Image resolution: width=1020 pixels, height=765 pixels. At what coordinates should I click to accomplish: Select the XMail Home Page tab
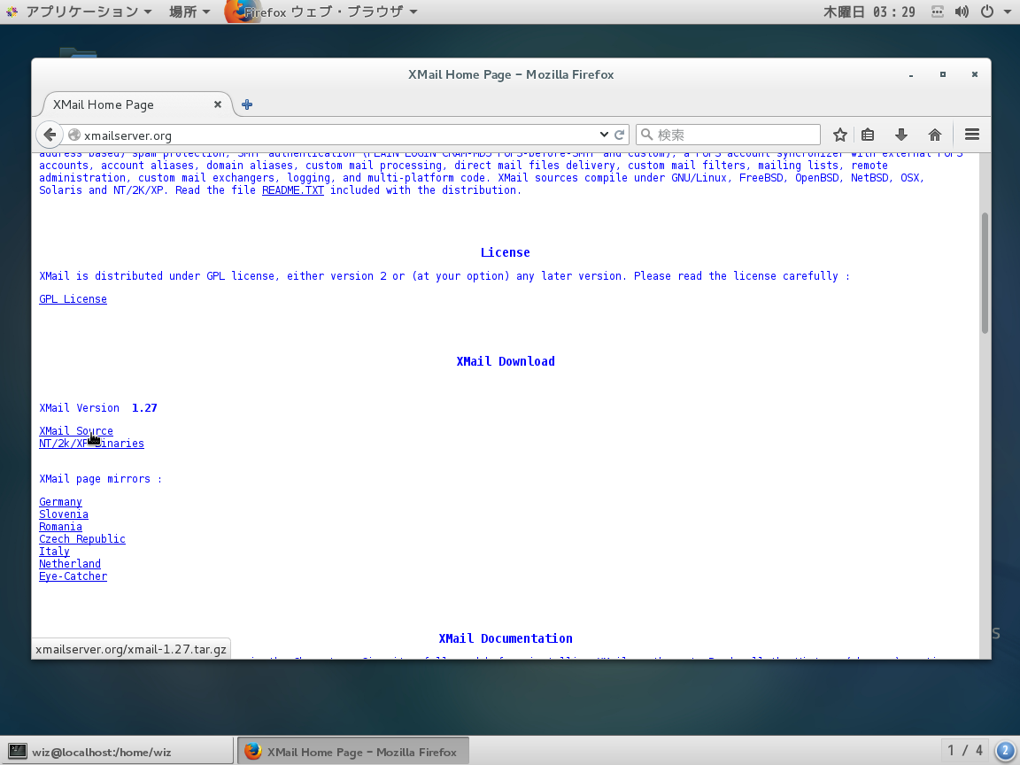(x=136, y=104)
